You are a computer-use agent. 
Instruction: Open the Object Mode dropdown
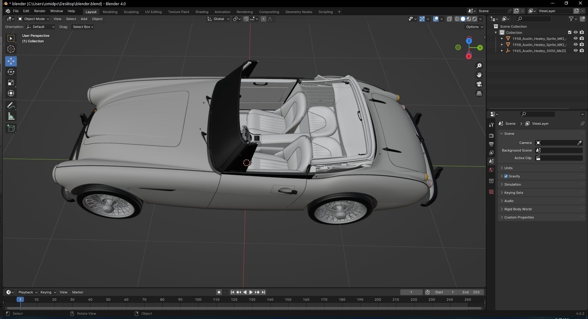tap(34, 19)
